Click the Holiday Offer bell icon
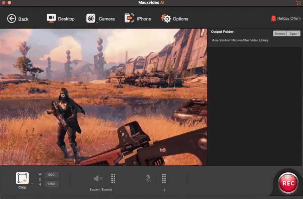 [x=273, y=18]
